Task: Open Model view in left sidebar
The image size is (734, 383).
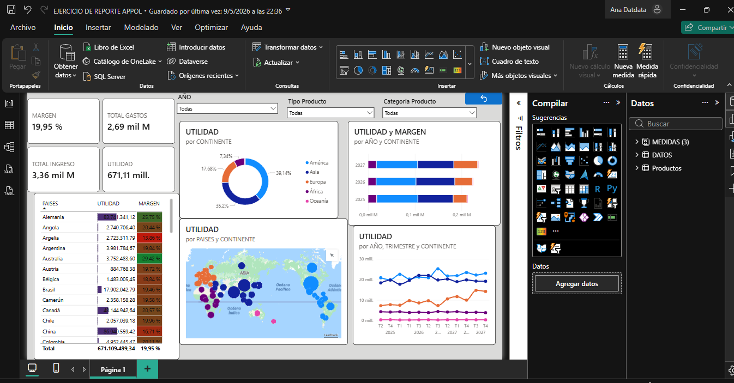Action: pos(9,147)
